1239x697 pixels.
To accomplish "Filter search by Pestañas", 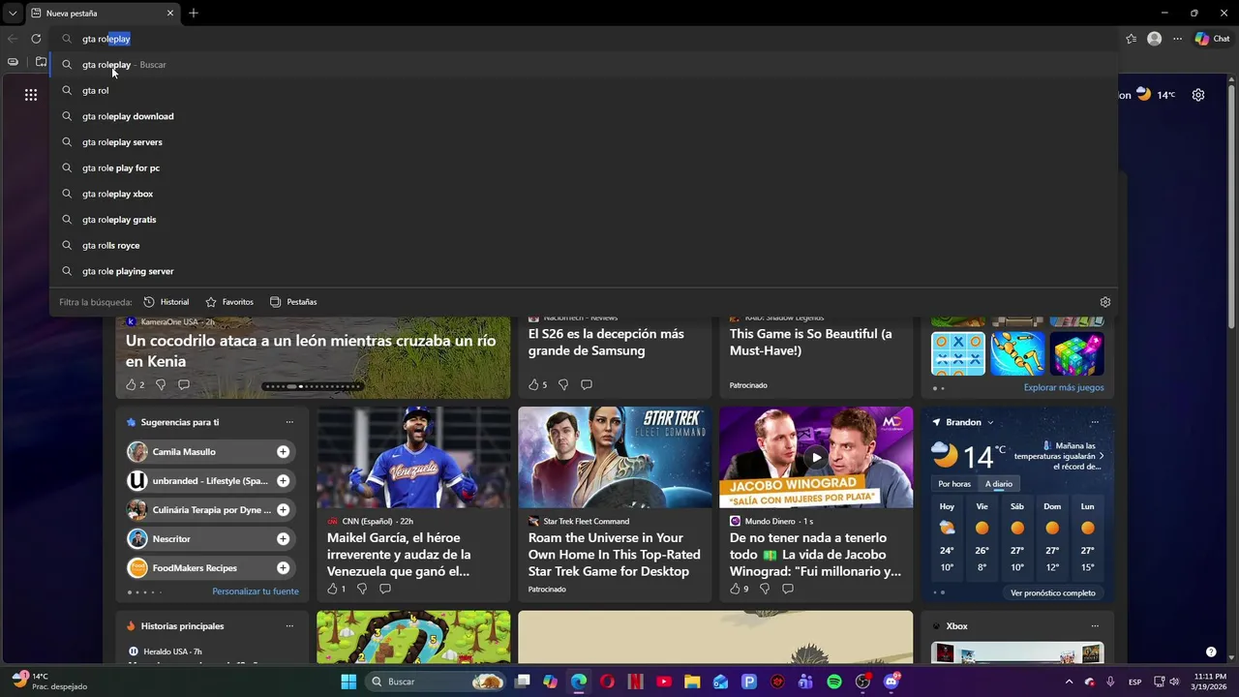I will pyautogui.click(x=293, y=302).
